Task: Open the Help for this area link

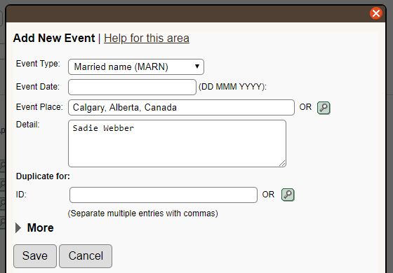Action: point(147,38)
